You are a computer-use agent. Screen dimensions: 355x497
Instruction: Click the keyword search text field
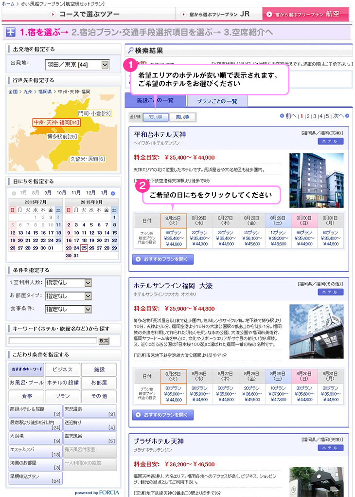(53, 341)
